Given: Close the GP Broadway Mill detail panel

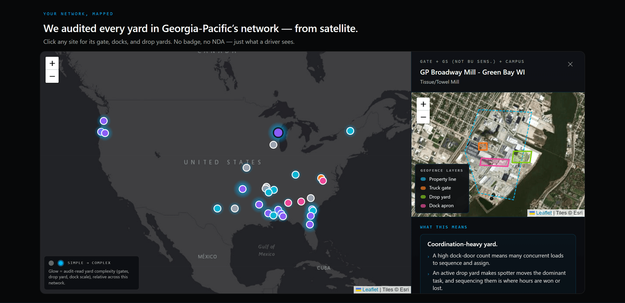Looking at the screenshot, I should pyautogui.click(x=570, y=64).
